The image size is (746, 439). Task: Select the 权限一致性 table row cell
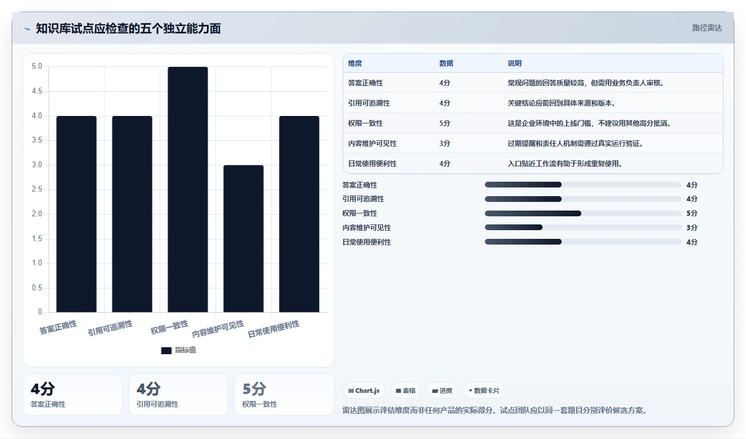click(366, 123)
